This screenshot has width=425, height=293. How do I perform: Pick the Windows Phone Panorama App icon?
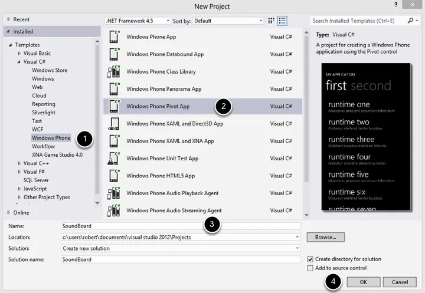tap(114, 89)
